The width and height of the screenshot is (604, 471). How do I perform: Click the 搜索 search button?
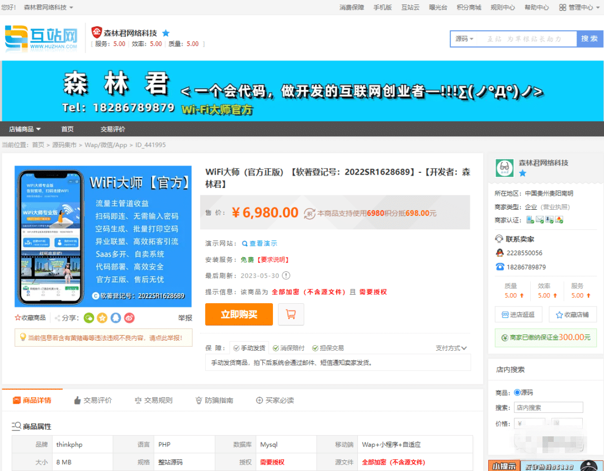coord(590,39)
